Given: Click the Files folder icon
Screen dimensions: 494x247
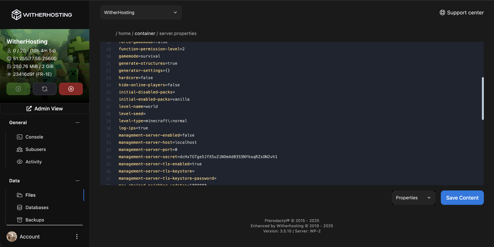Looking at the screenshot, I should [20, 195].
